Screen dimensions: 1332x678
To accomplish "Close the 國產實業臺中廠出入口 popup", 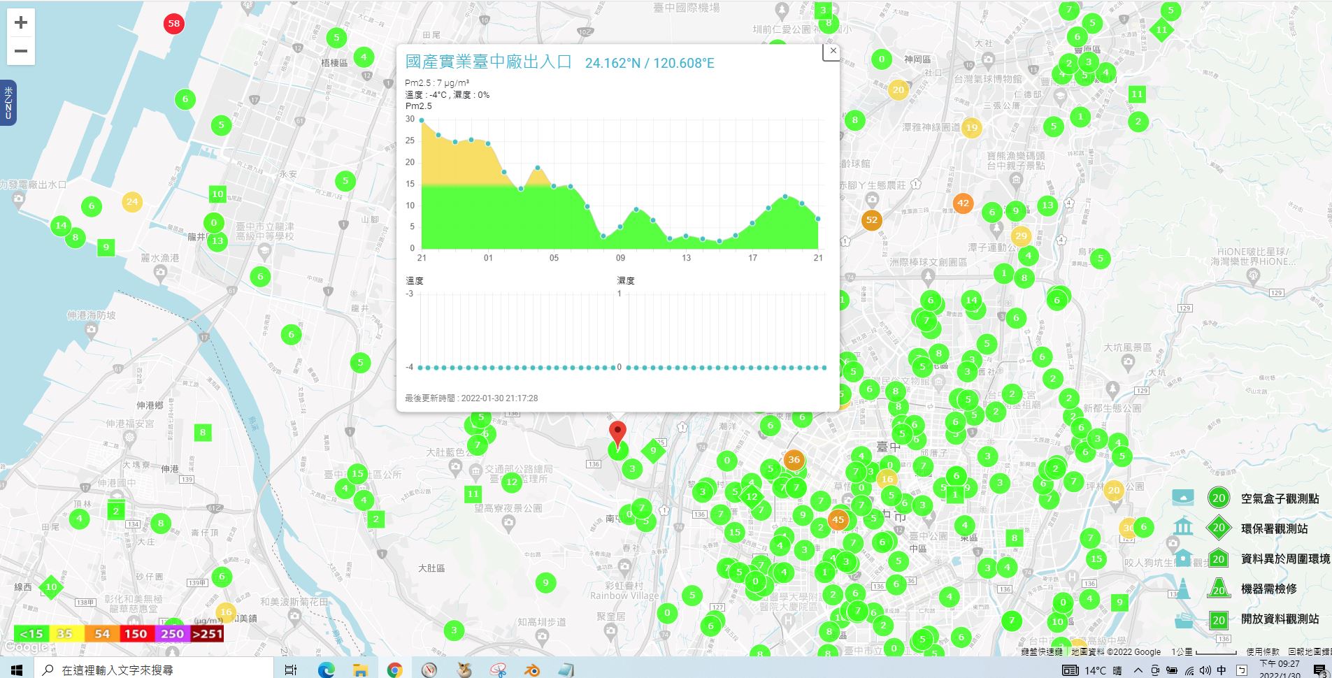I will [832, 51].
